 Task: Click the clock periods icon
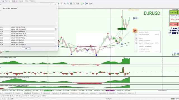point(86,4)
